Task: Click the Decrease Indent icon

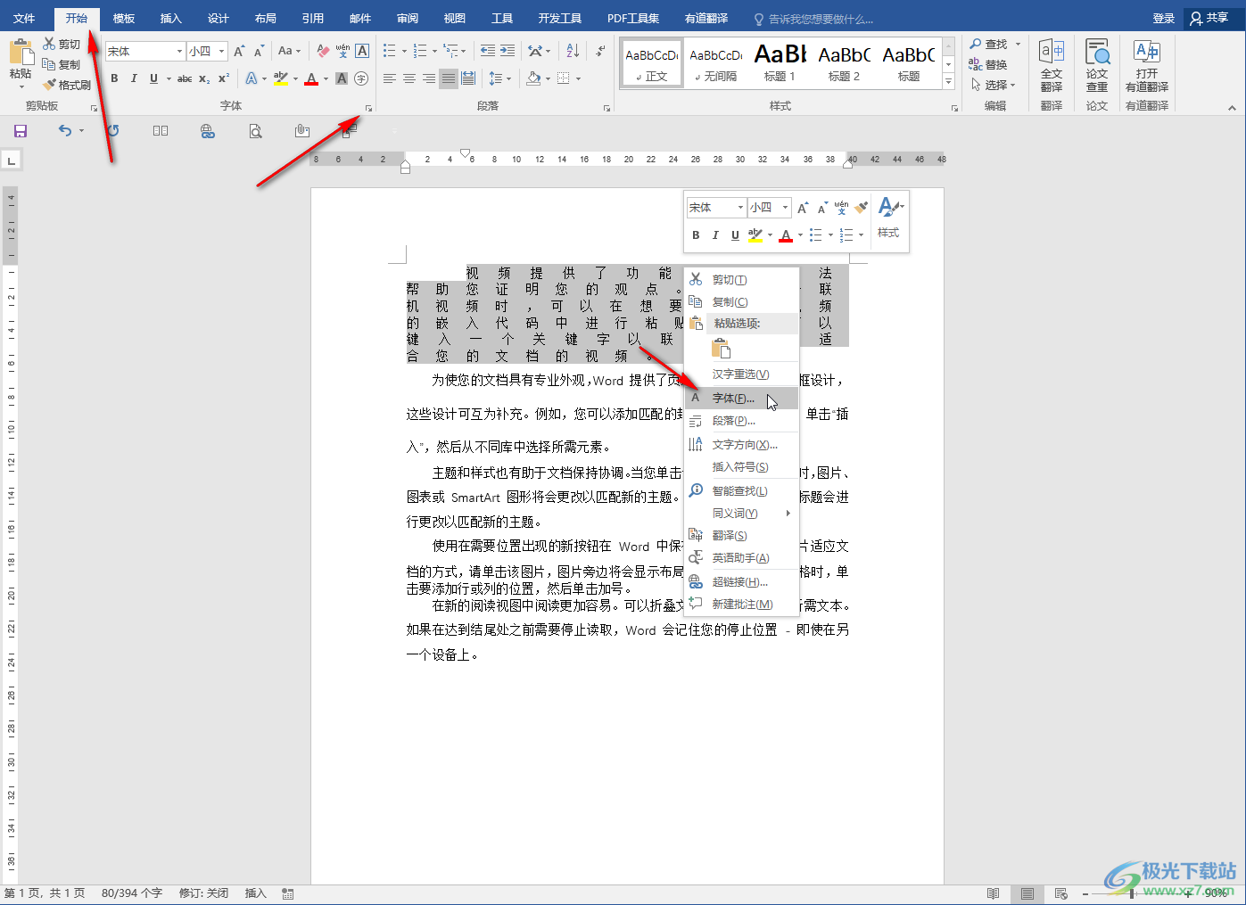Action: [x=487, y=51]
